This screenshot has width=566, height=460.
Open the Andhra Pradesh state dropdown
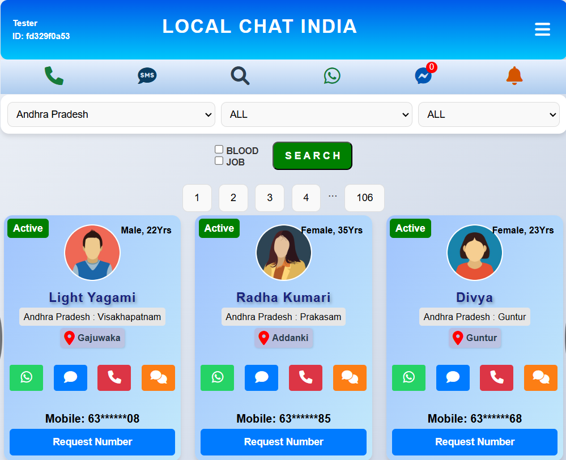111,114
